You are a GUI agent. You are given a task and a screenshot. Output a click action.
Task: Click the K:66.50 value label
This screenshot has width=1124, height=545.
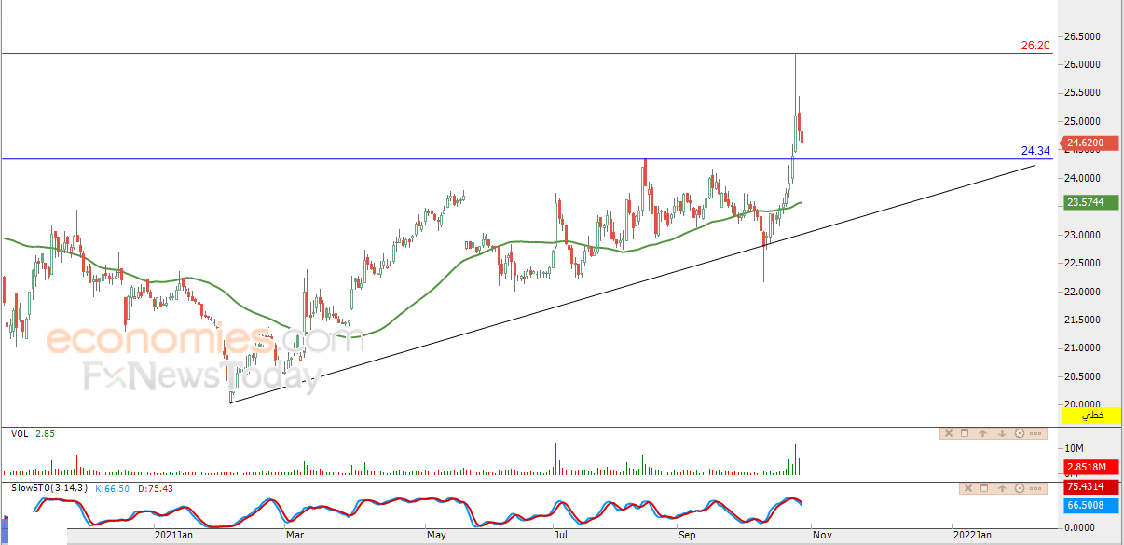114,488
